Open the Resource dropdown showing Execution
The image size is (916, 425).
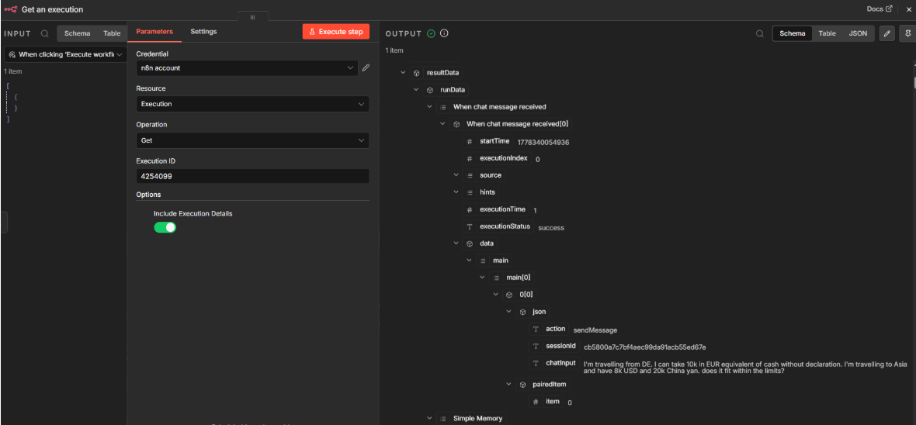point(252,104)
